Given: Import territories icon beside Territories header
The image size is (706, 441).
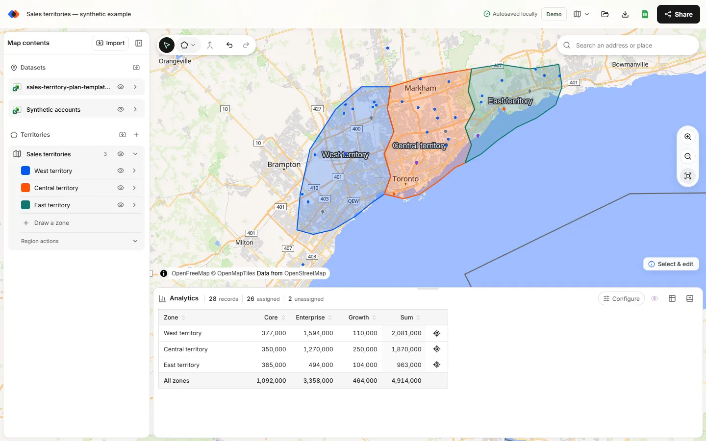Looking at the screenshot, I should coord(123,135).
